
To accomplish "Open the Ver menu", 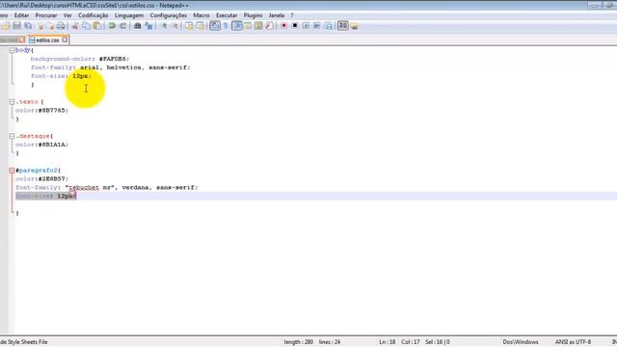I will pyautogui.click(x=67, y=15).
